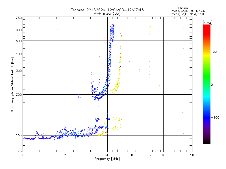The width and height of the screenshot is (226, 169).
Task: Click the phase colorbar gradient
Action: 207,84
